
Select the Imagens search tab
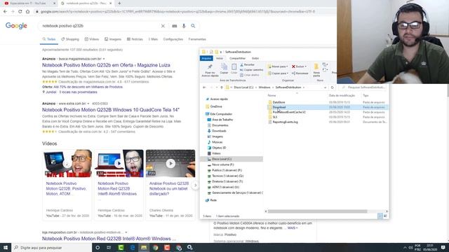click(113, 39)
